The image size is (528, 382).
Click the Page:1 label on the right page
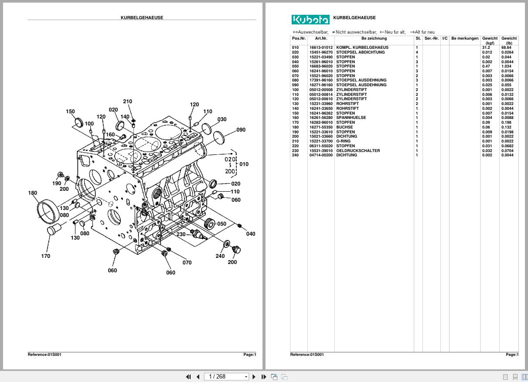[512, 355]
